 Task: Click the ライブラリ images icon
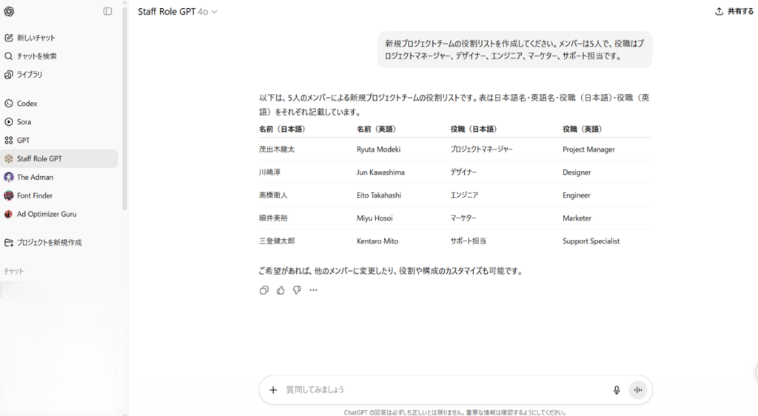[9, 75]
